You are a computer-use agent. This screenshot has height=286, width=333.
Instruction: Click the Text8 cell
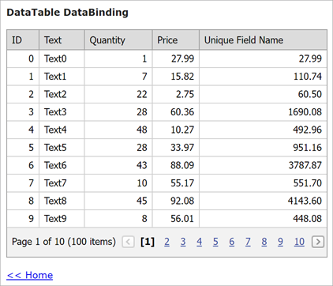62,201
